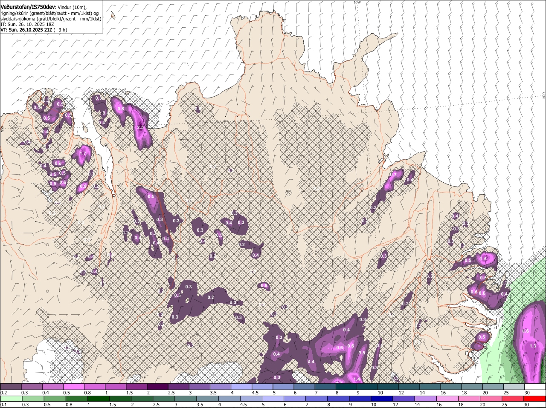Select the light purple 14 swatch in lower scale
546x408 pixels.
coord(426,399)
